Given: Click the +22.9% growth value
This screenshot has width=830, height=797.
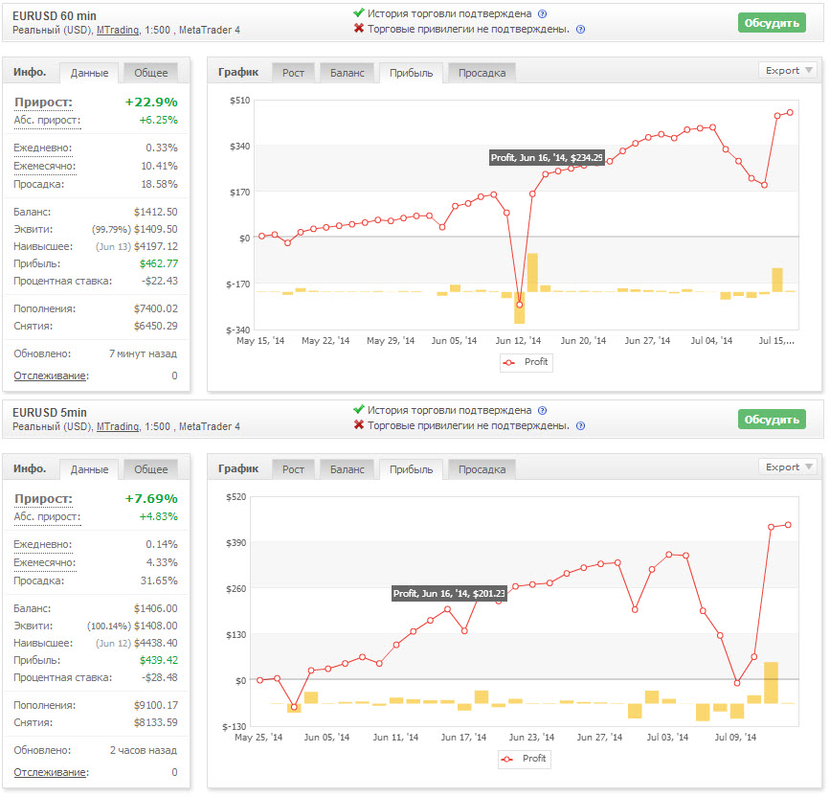Looking at the screenshot, I should (151, 102).
